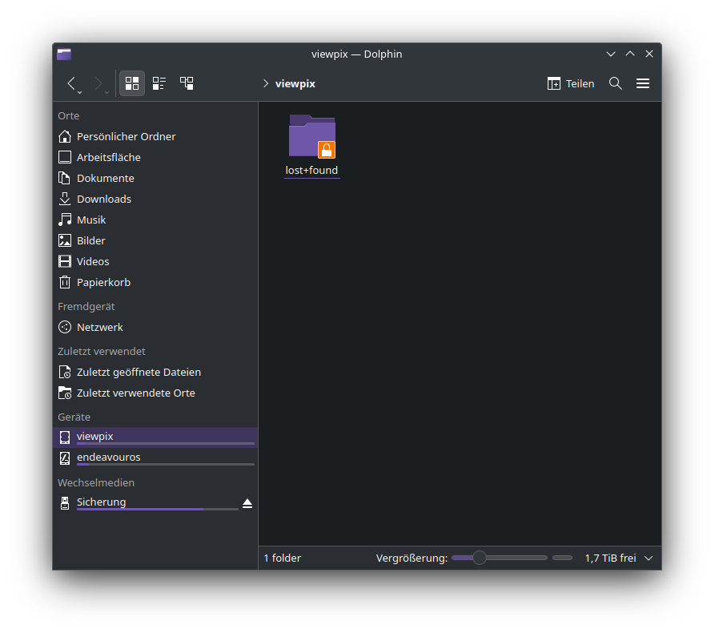Image resolution: width=715 pixels, height=633 pixels.
Task: Click the desktop icon beside Arbeitsfläche
Action: 65,158
